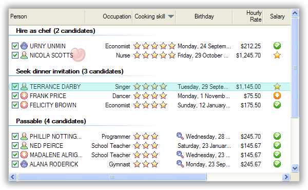Click the vertical scrollbar thumb
The width and height of the screenshot is (308, 190).
(x=295, y=68)
